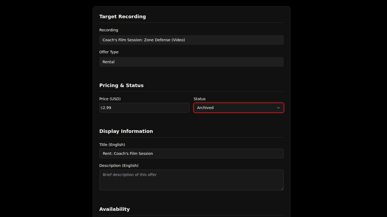This screenshot has height=217, width=387.
Task: Click the "Pricing & Status" section heading
Action: point(121,85)
